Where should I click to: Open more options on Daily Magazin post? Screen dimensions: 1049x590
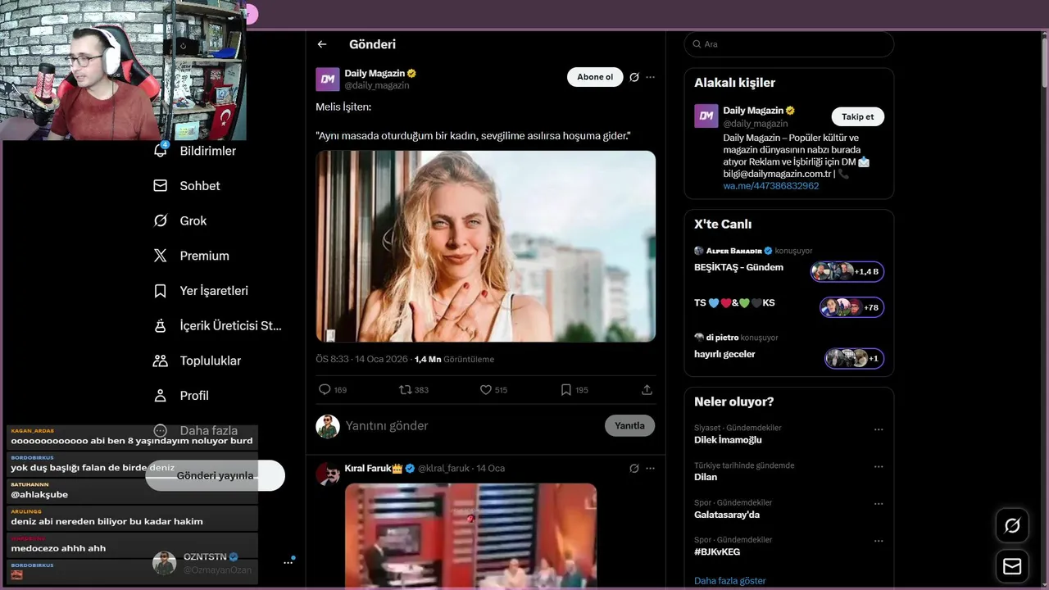pos(651,77)
